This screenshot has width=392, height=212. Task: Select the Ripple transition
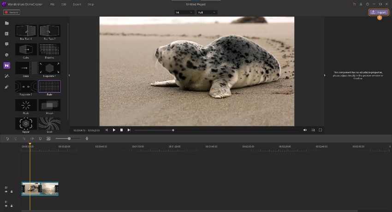click(x=26, y=124)
